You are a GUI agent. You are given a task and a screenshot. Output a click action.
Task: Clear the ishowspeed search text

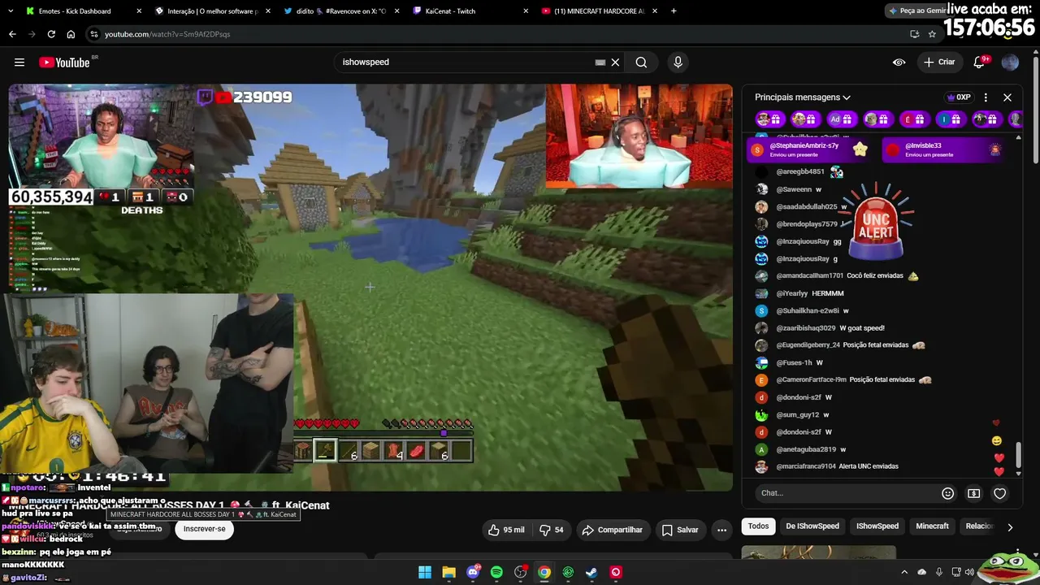(615, 63)
